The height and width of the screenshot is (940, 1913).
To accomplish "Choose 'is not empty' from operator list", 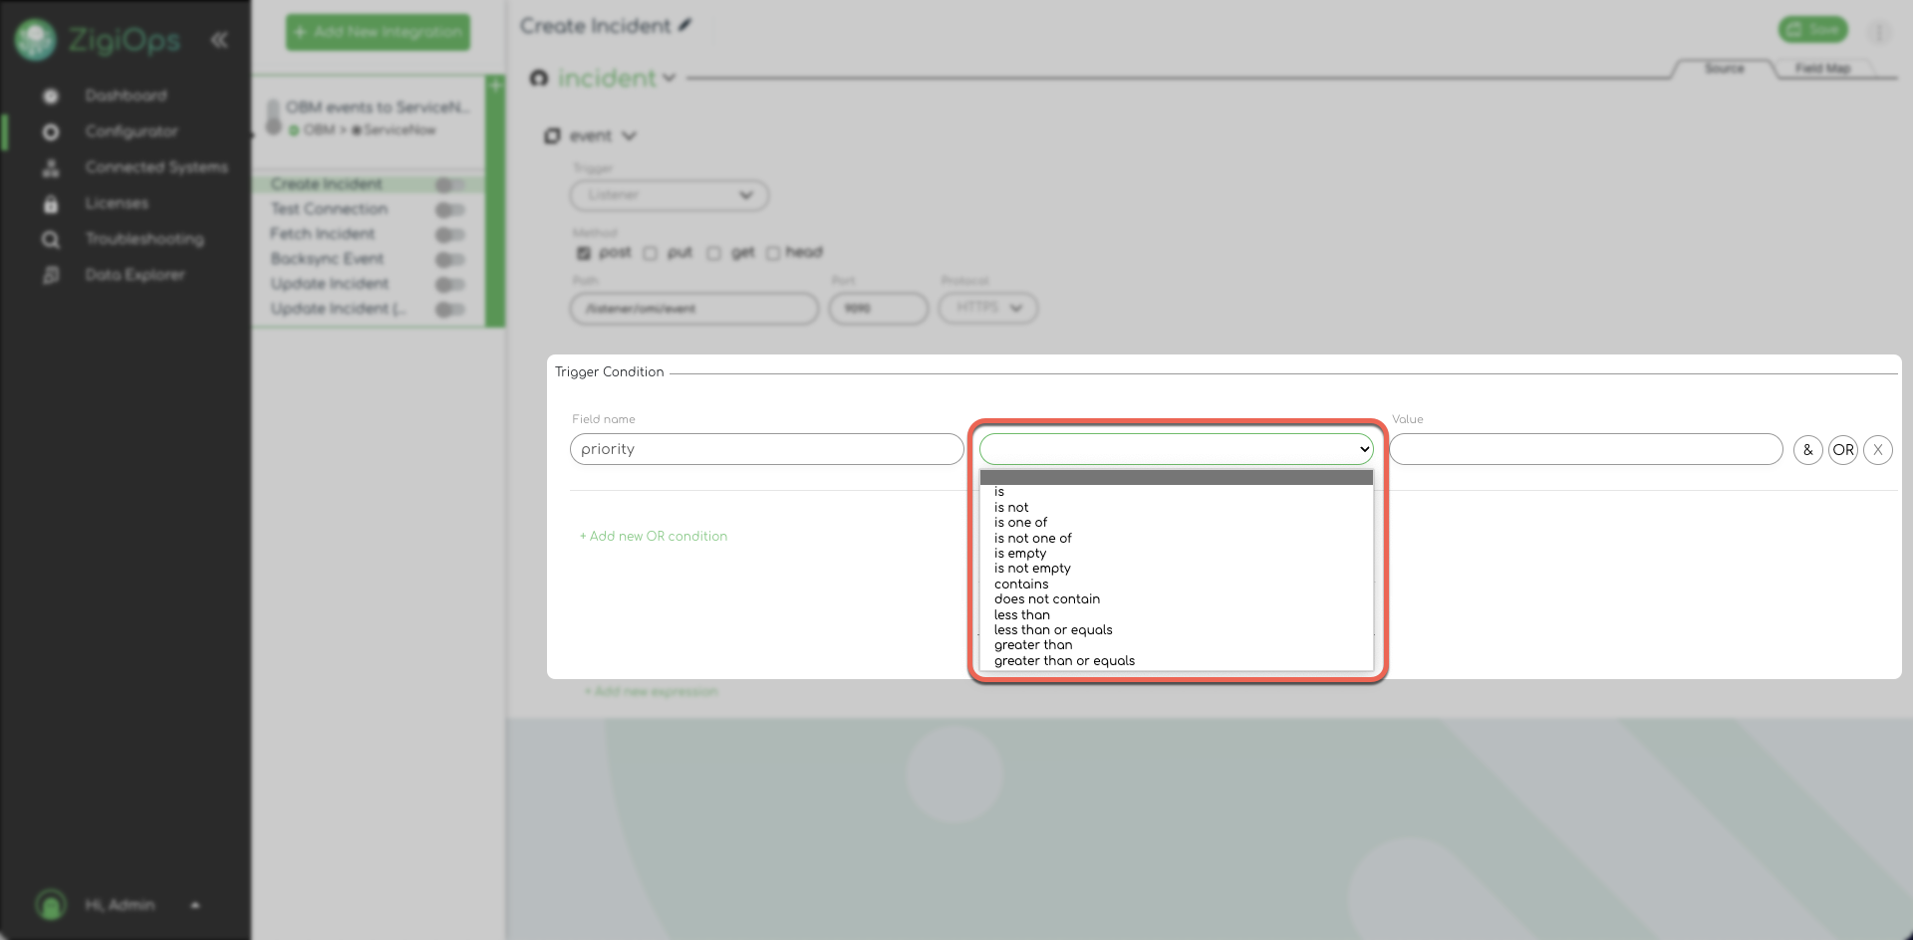I will tap(1032, 569).
